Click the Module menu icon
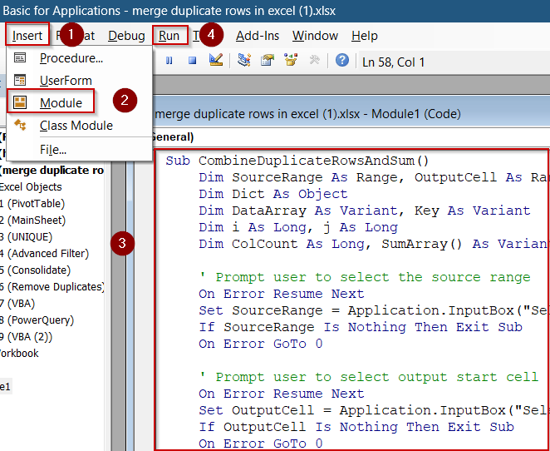The height and width of the screenshot is (451, 550). pos(20,102)
